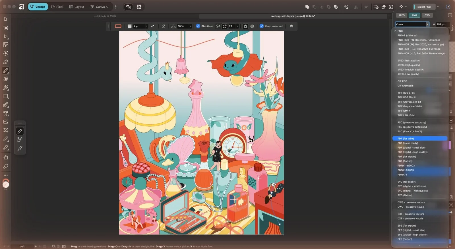This screenshot has width=455, height=249.
Task: Open the 50 % smoothing dropdown
Action: coord(191,26)
